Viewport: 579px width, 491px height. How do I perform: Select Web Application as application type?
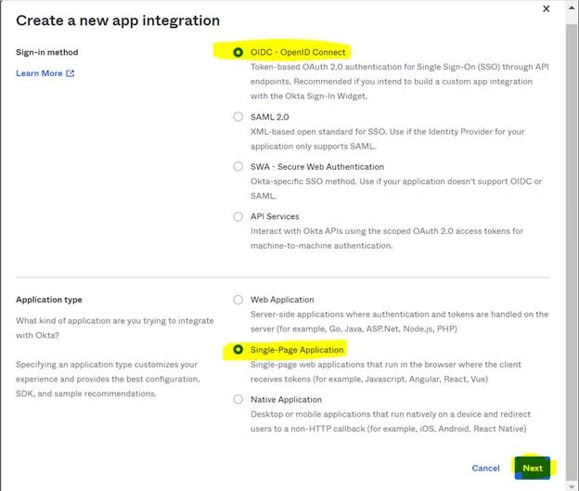tap(238, 300)
